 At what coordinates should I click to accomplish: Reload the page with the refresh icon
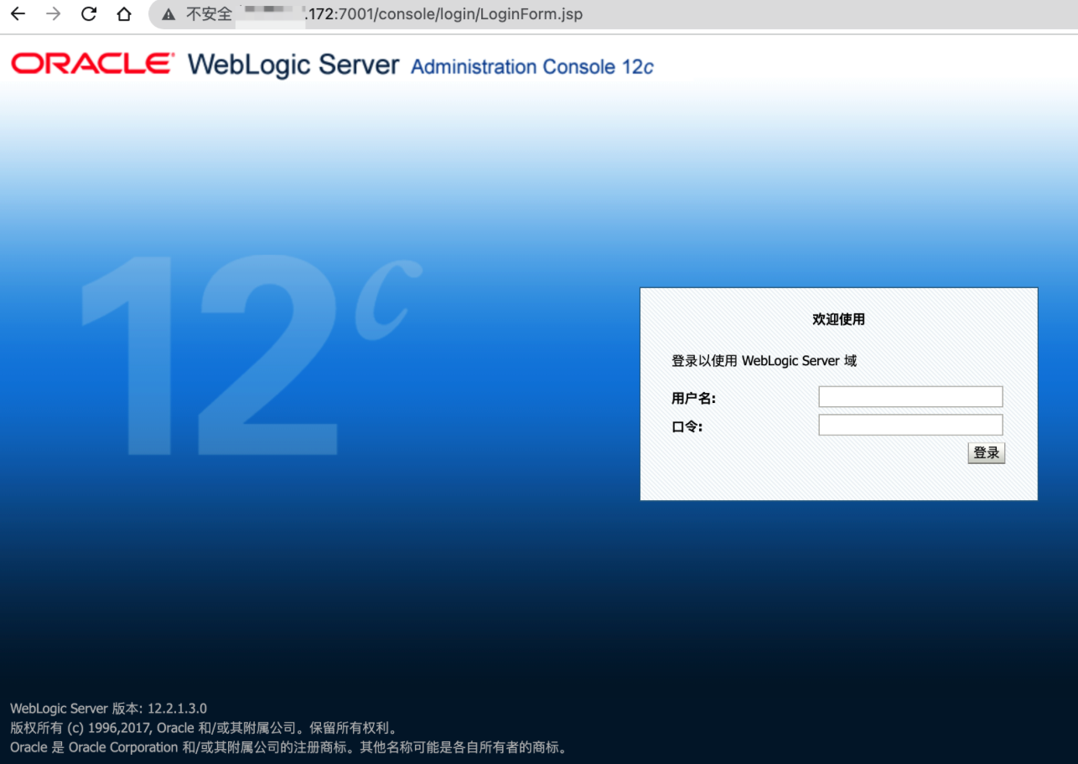(x=88, y=14)
